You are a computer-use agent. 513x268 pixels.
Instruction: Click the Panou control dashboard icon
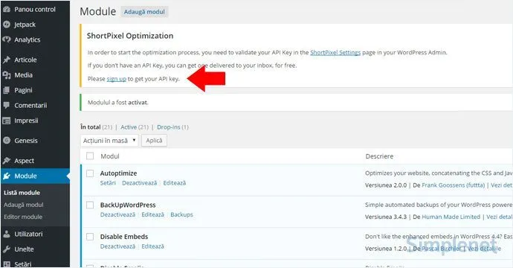7,10
